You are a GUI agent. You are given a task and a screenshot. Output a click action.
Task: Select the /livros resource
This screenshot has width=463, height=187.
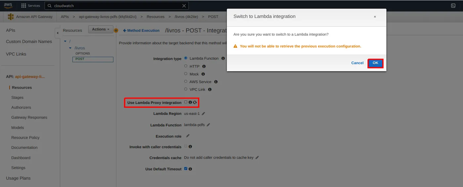pyautogui.click(x=80, y=48)
